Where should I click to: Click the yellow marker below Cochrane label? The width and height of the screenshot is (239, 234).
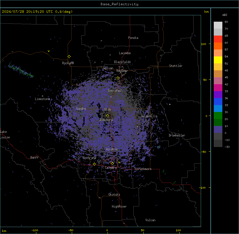point(94,164)
